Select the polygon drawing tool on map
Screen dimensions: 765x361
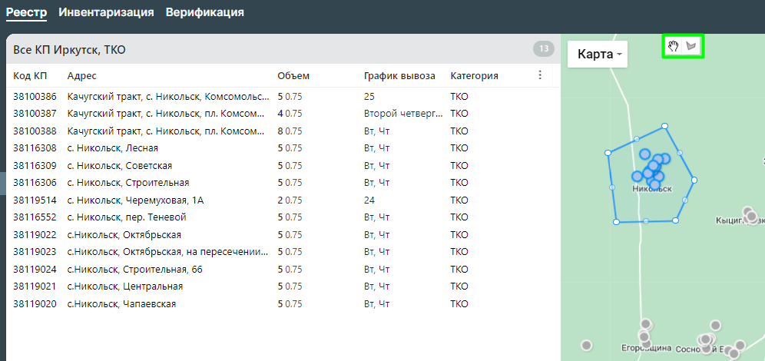(x=693, y=47)
